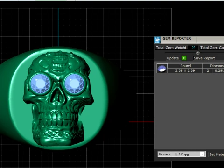
Task: Click the Set Material button
Action: point(216,154)
